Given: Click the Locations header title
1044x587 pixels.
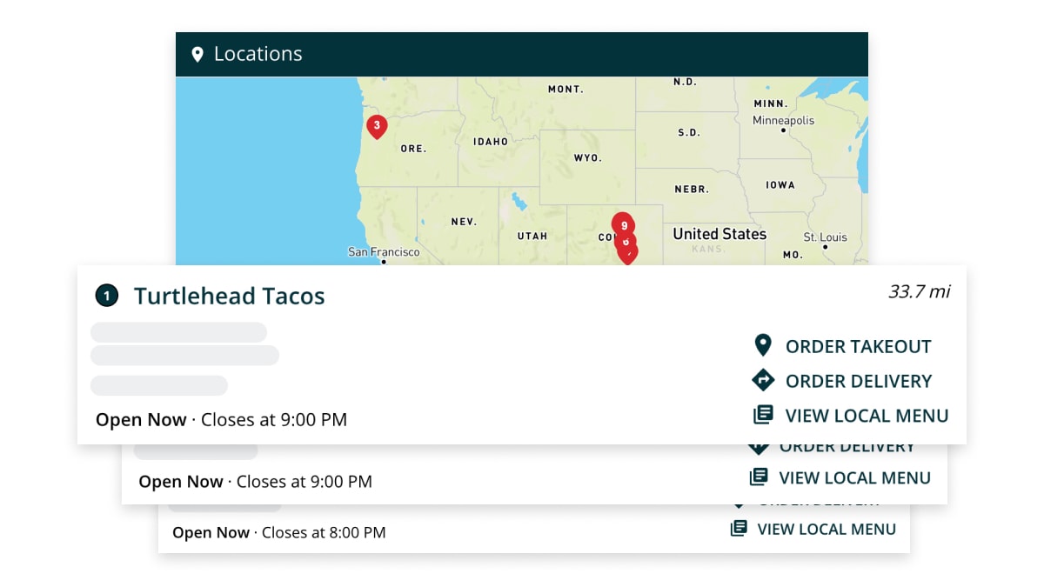Looking at the screenshot, I should click(258, 54).
